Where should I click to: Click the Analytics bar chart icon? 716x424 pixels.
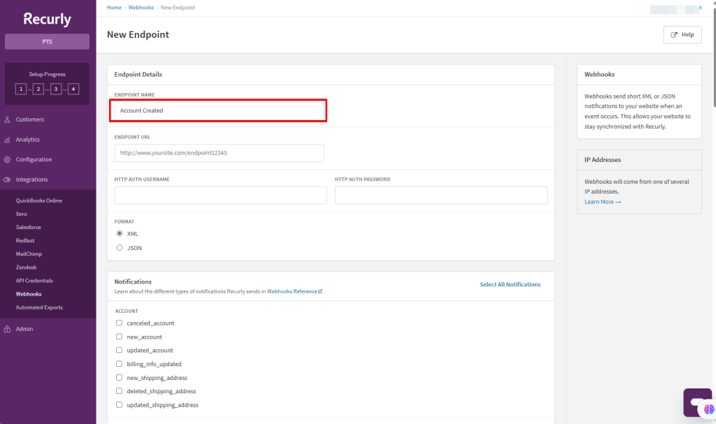[7, 140]
